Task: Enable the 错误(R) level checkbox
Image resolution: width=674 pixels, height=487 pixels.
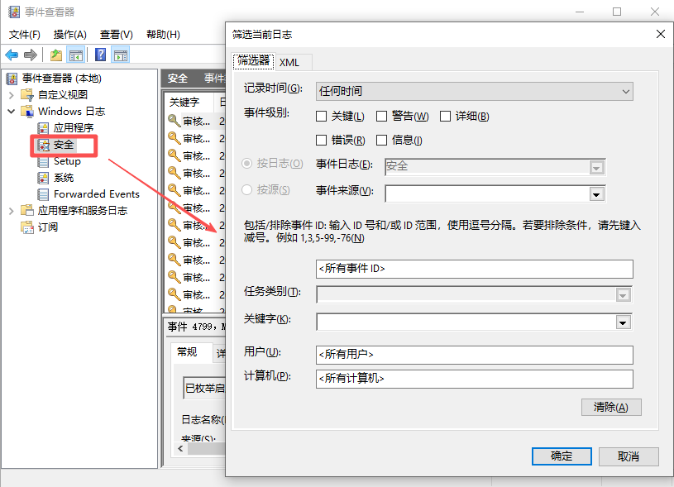Action: pyautogui.click(x=321, y=140)
